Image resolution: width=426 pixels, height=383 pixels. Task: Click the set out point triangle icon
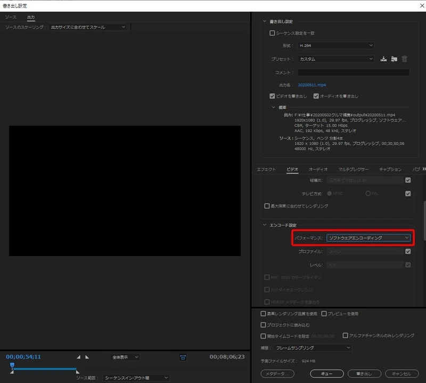87,357
